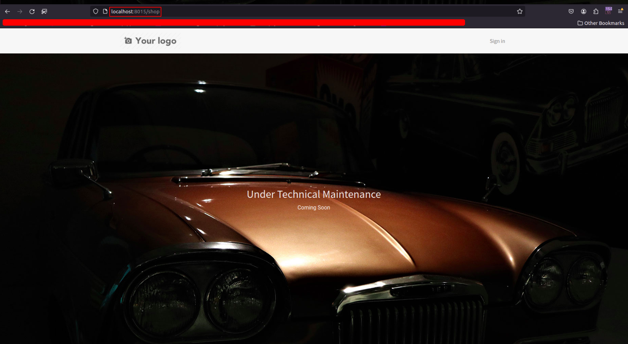Go back with the browser back arrow

point(8,12)
